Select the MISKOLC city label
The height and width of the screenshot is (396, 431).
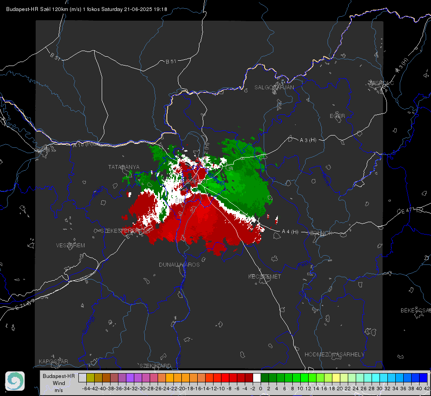click(382, 83)
